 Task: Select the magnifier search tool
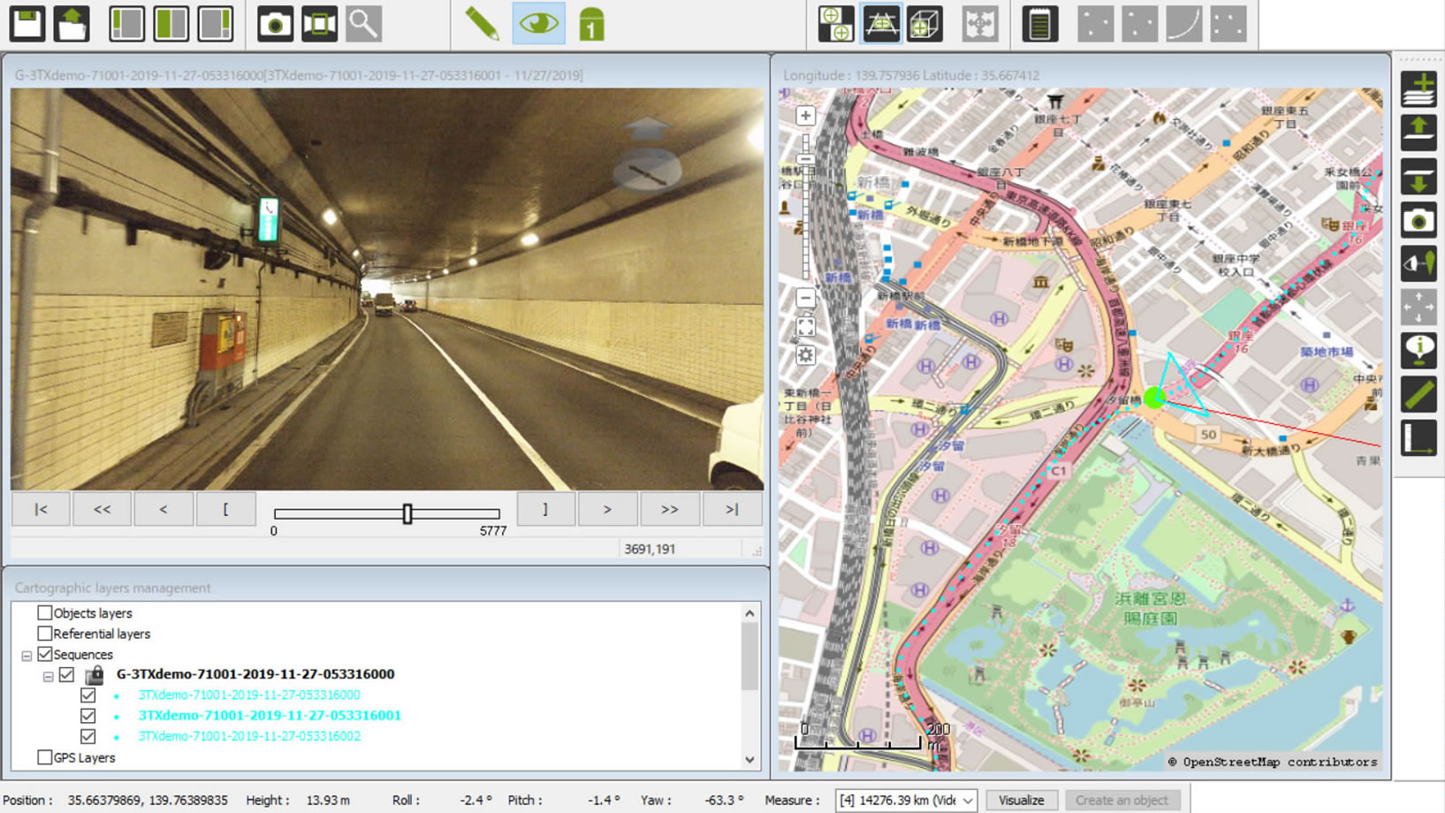click(363, 24)
